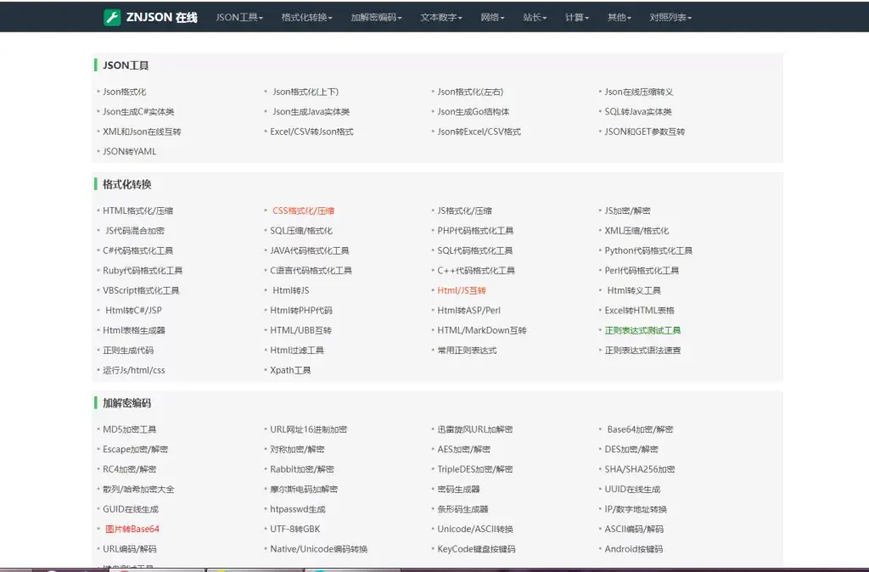Image resolution: width=869 pixels, height=572 pixels.
Task: Open Html表格生成器 link
Action: (x=134, y=330)
